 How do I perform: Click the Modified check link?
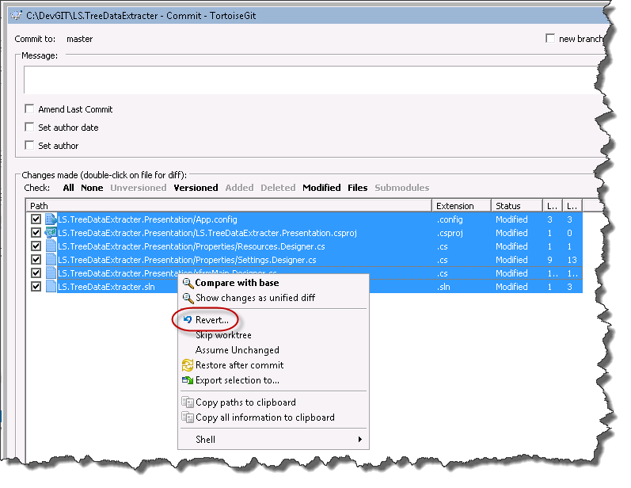tap(321, 188)
